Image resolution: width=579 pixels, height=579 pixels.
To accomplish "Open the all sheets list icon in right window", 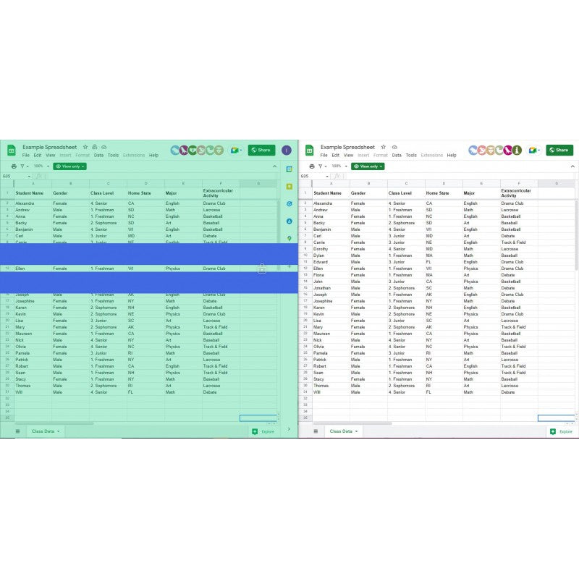I will (316, 431).
